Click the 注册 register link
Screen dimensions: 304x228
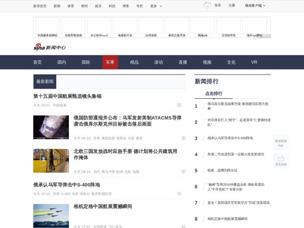tap(232, 6)
